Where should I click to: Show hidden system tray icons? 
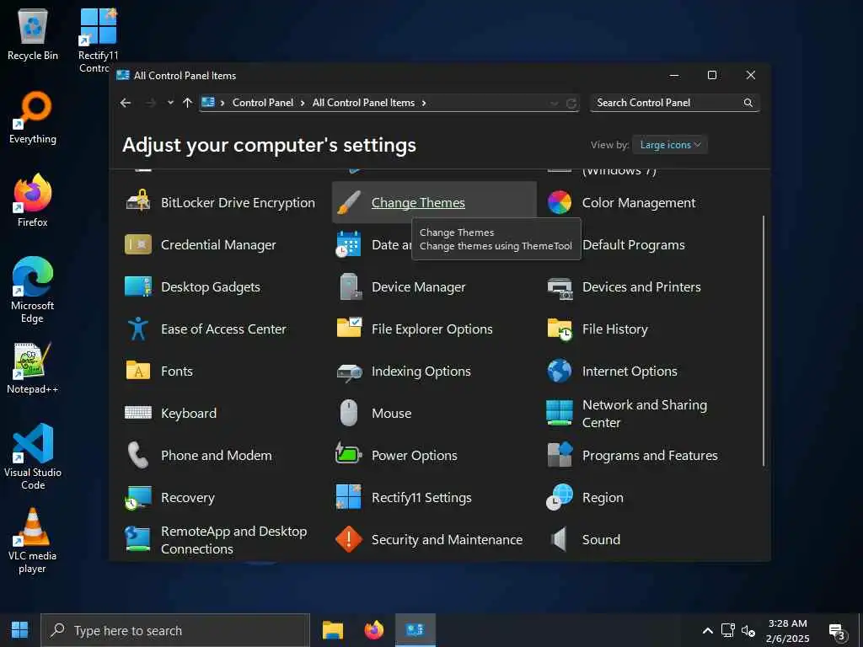point(708,630)
